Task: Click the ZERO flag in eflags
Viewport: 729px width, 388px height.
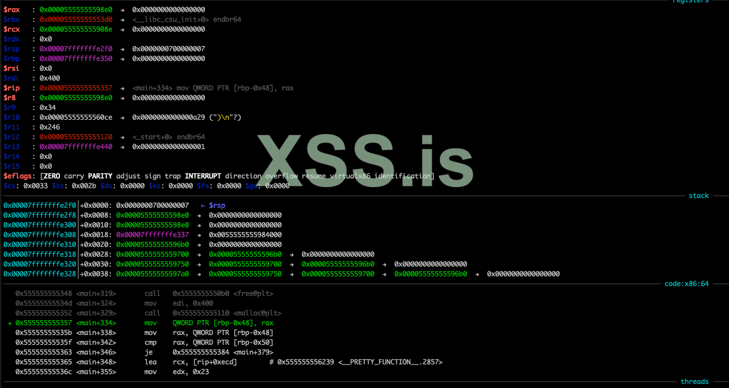Action: tap(52, 176)
